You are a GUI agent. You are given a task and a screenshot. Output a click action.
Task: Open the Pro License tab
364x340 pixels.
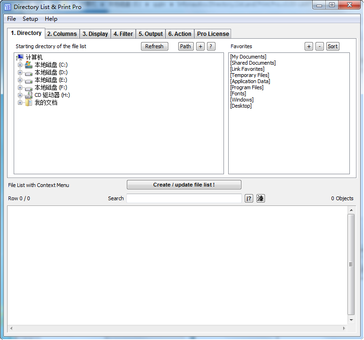pyautogui.click(x=213, y=34)
